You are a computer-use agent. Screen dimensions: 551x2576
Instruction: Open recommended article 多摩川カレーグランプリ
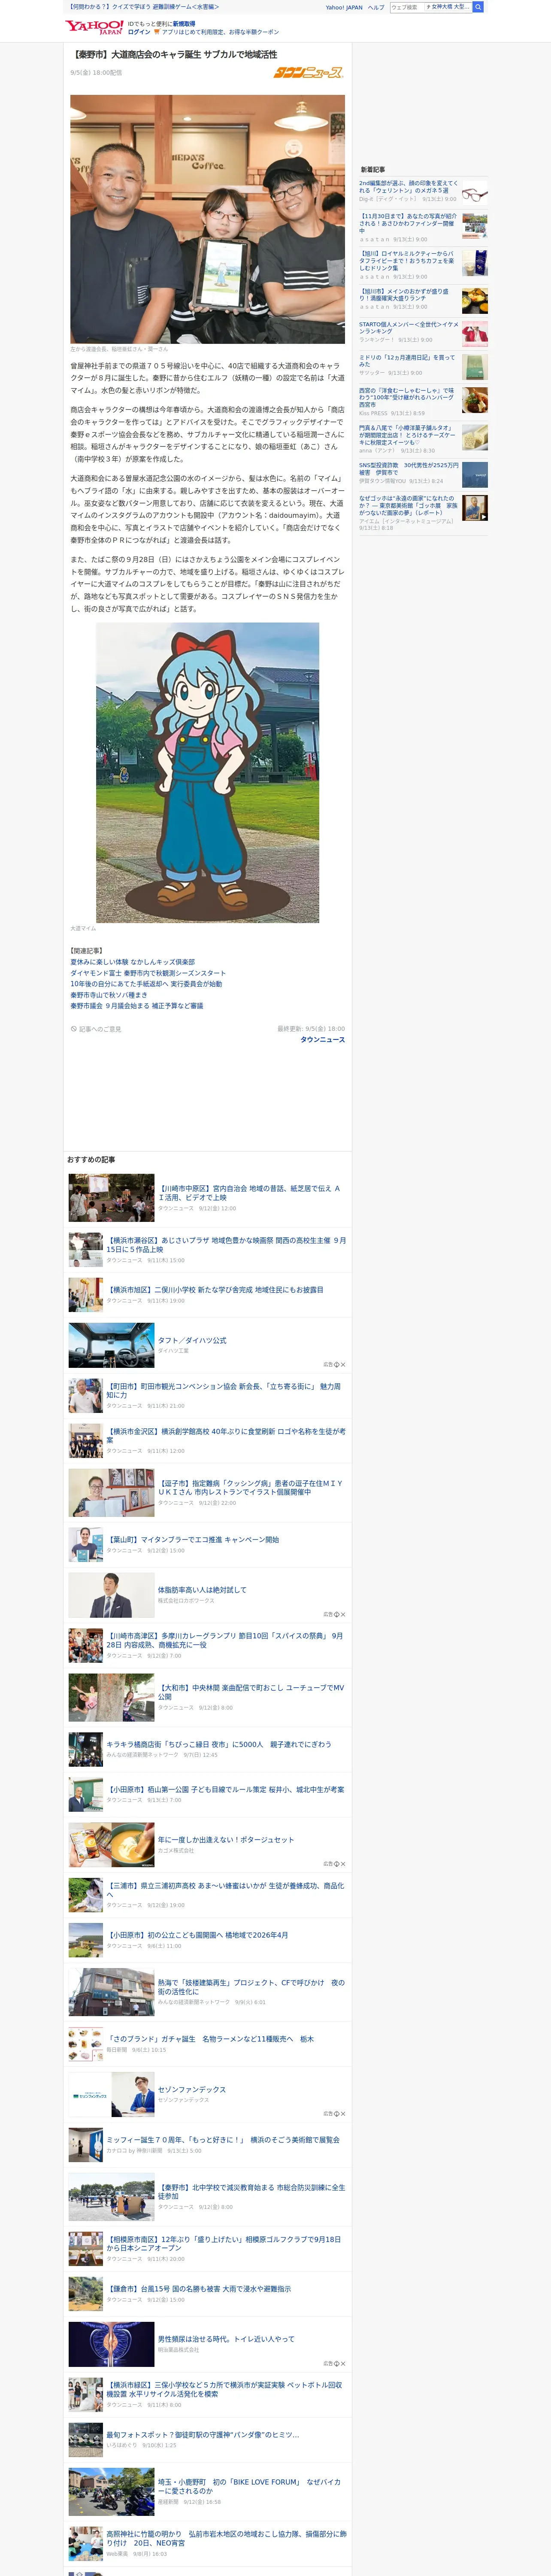coord(225,1640)
